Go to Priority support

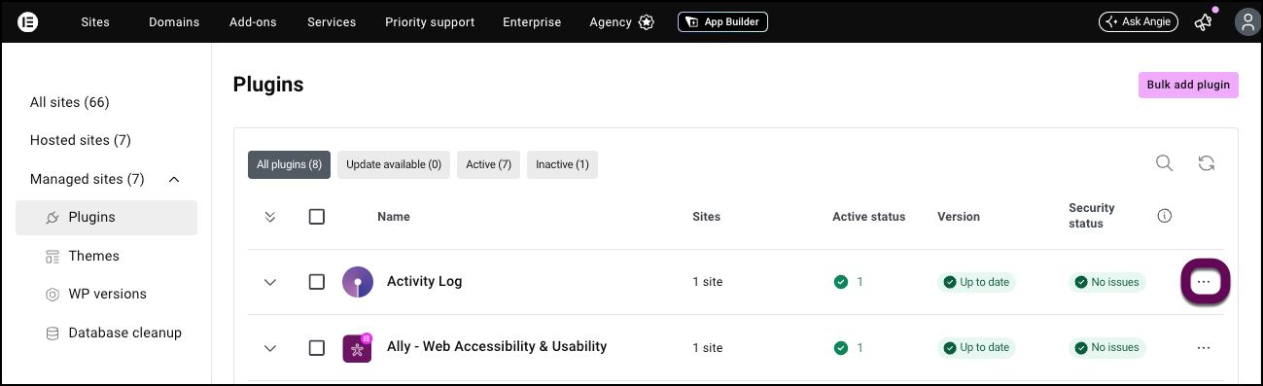tap(430, 22)
